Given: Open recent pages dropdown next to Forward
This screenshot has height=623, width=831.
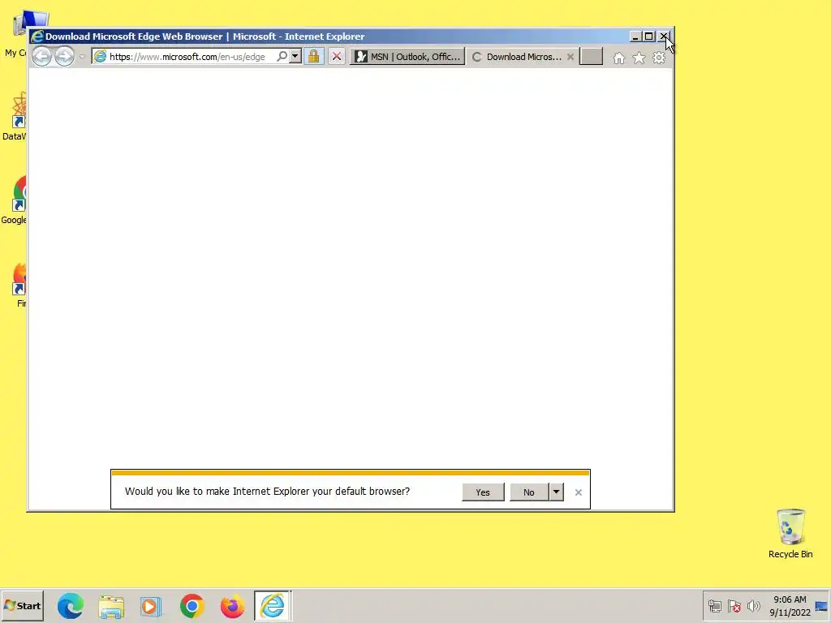Looking at the screenshot, I should point(82,57).
